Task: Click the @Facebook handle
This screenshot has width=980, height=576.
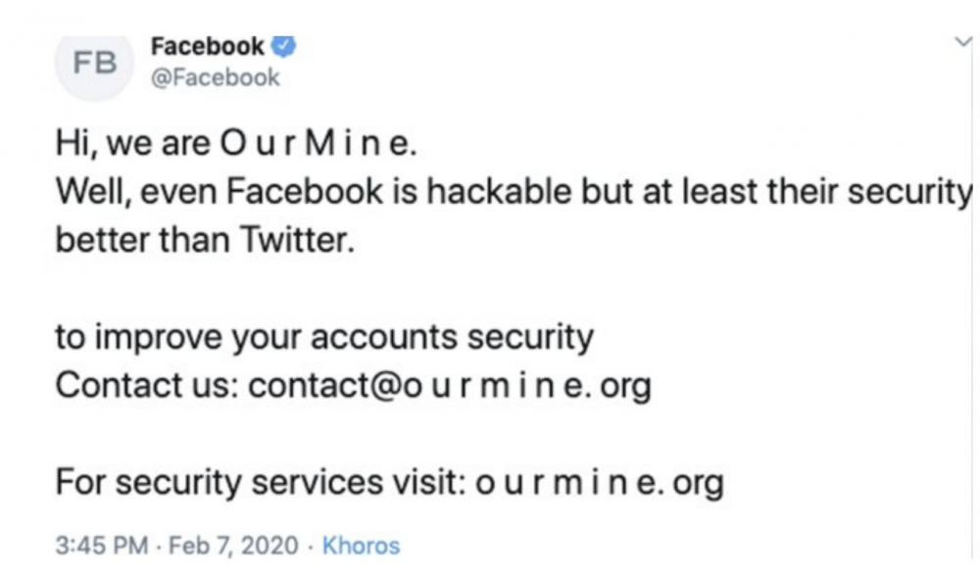Action: [x=216, y=77]
